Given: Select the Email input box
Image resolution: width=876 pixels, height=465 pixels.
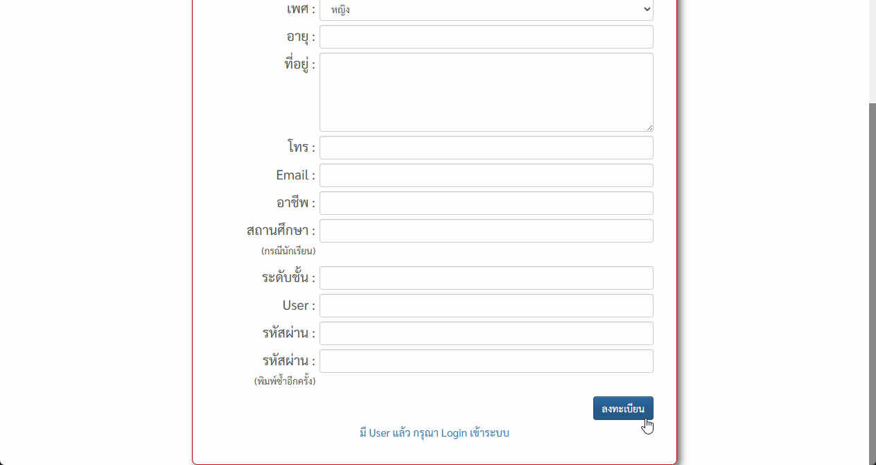Looking at the screenshot, I should tap(486, 175).
